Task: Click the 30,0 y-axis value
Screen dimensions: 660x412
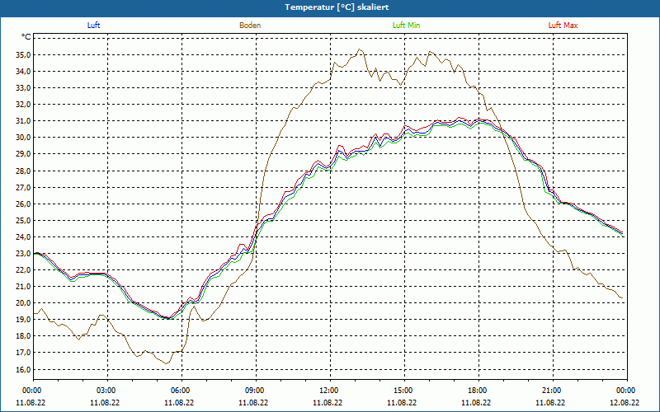Action: [23, 138]
